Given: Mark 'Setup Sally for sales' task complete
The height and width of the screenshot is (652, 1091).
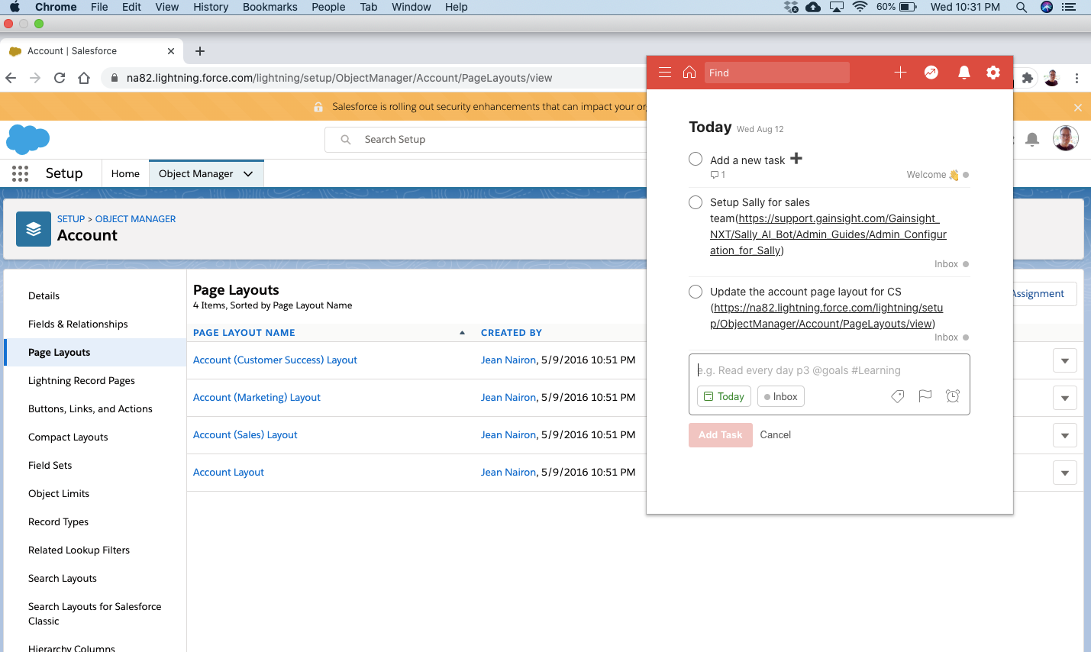Looking at the screenshot, I should point(696,202).
